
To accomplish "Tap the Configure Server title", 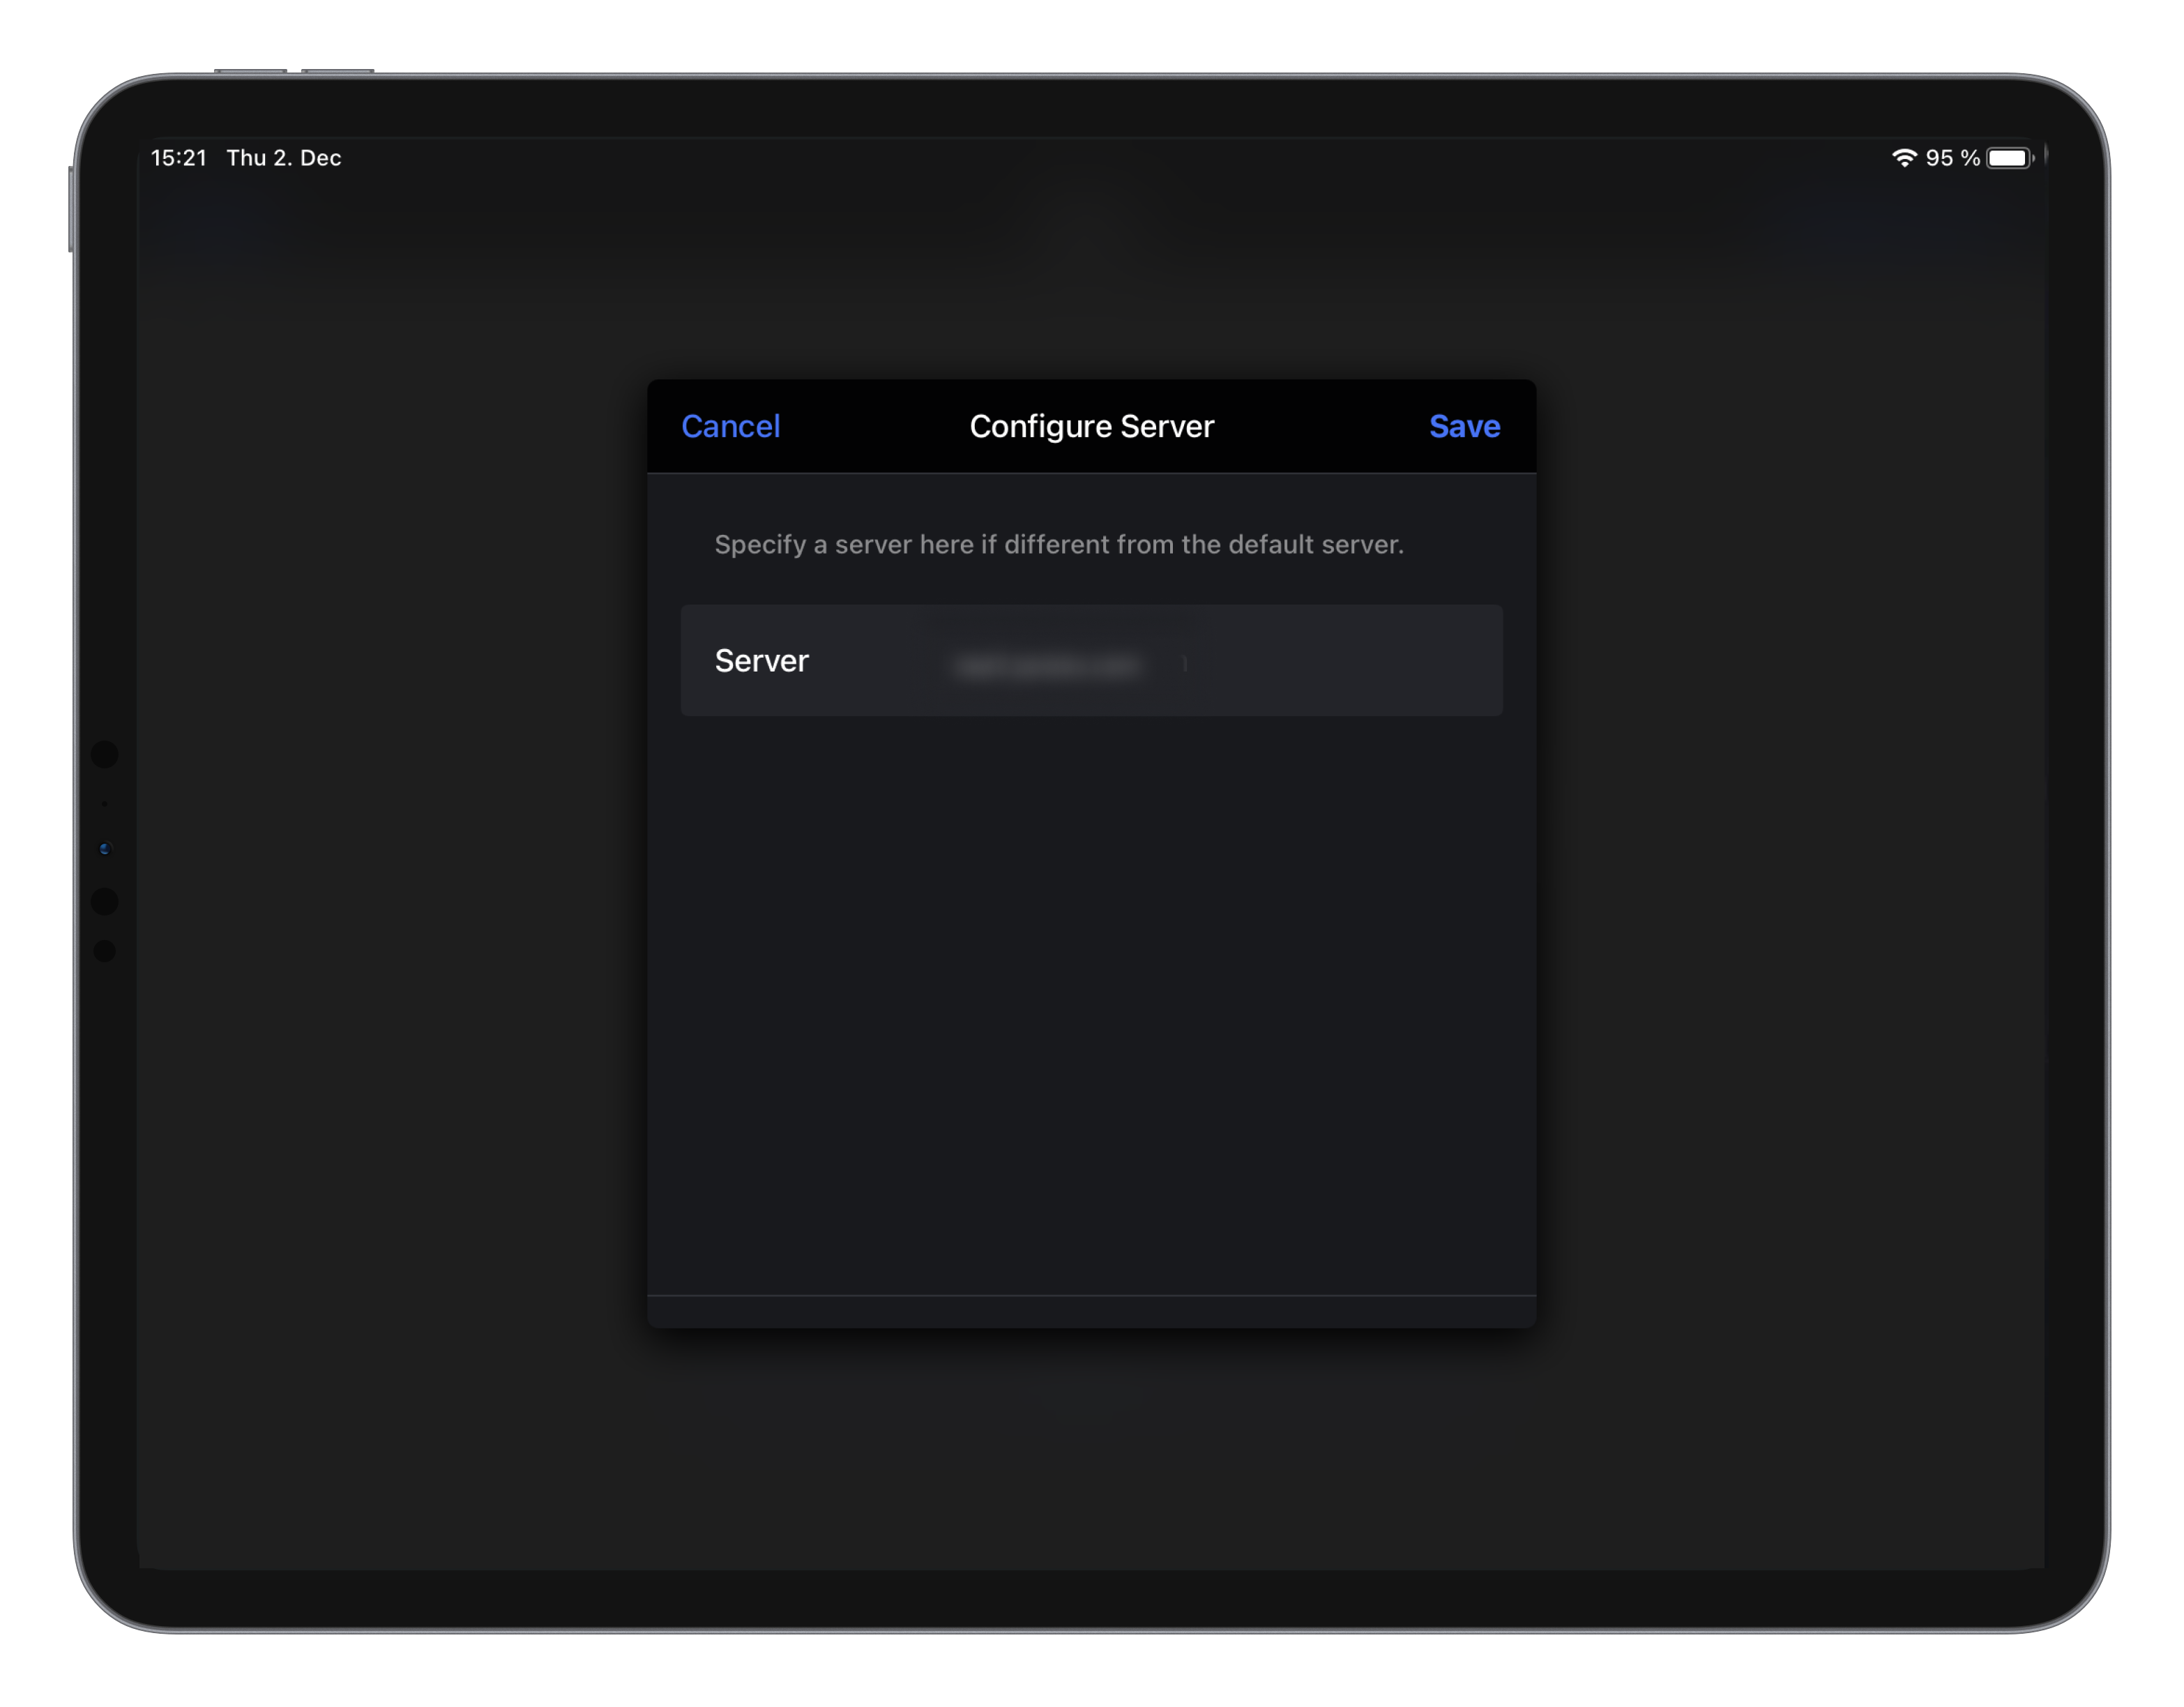I will (x=1091, y=426).
